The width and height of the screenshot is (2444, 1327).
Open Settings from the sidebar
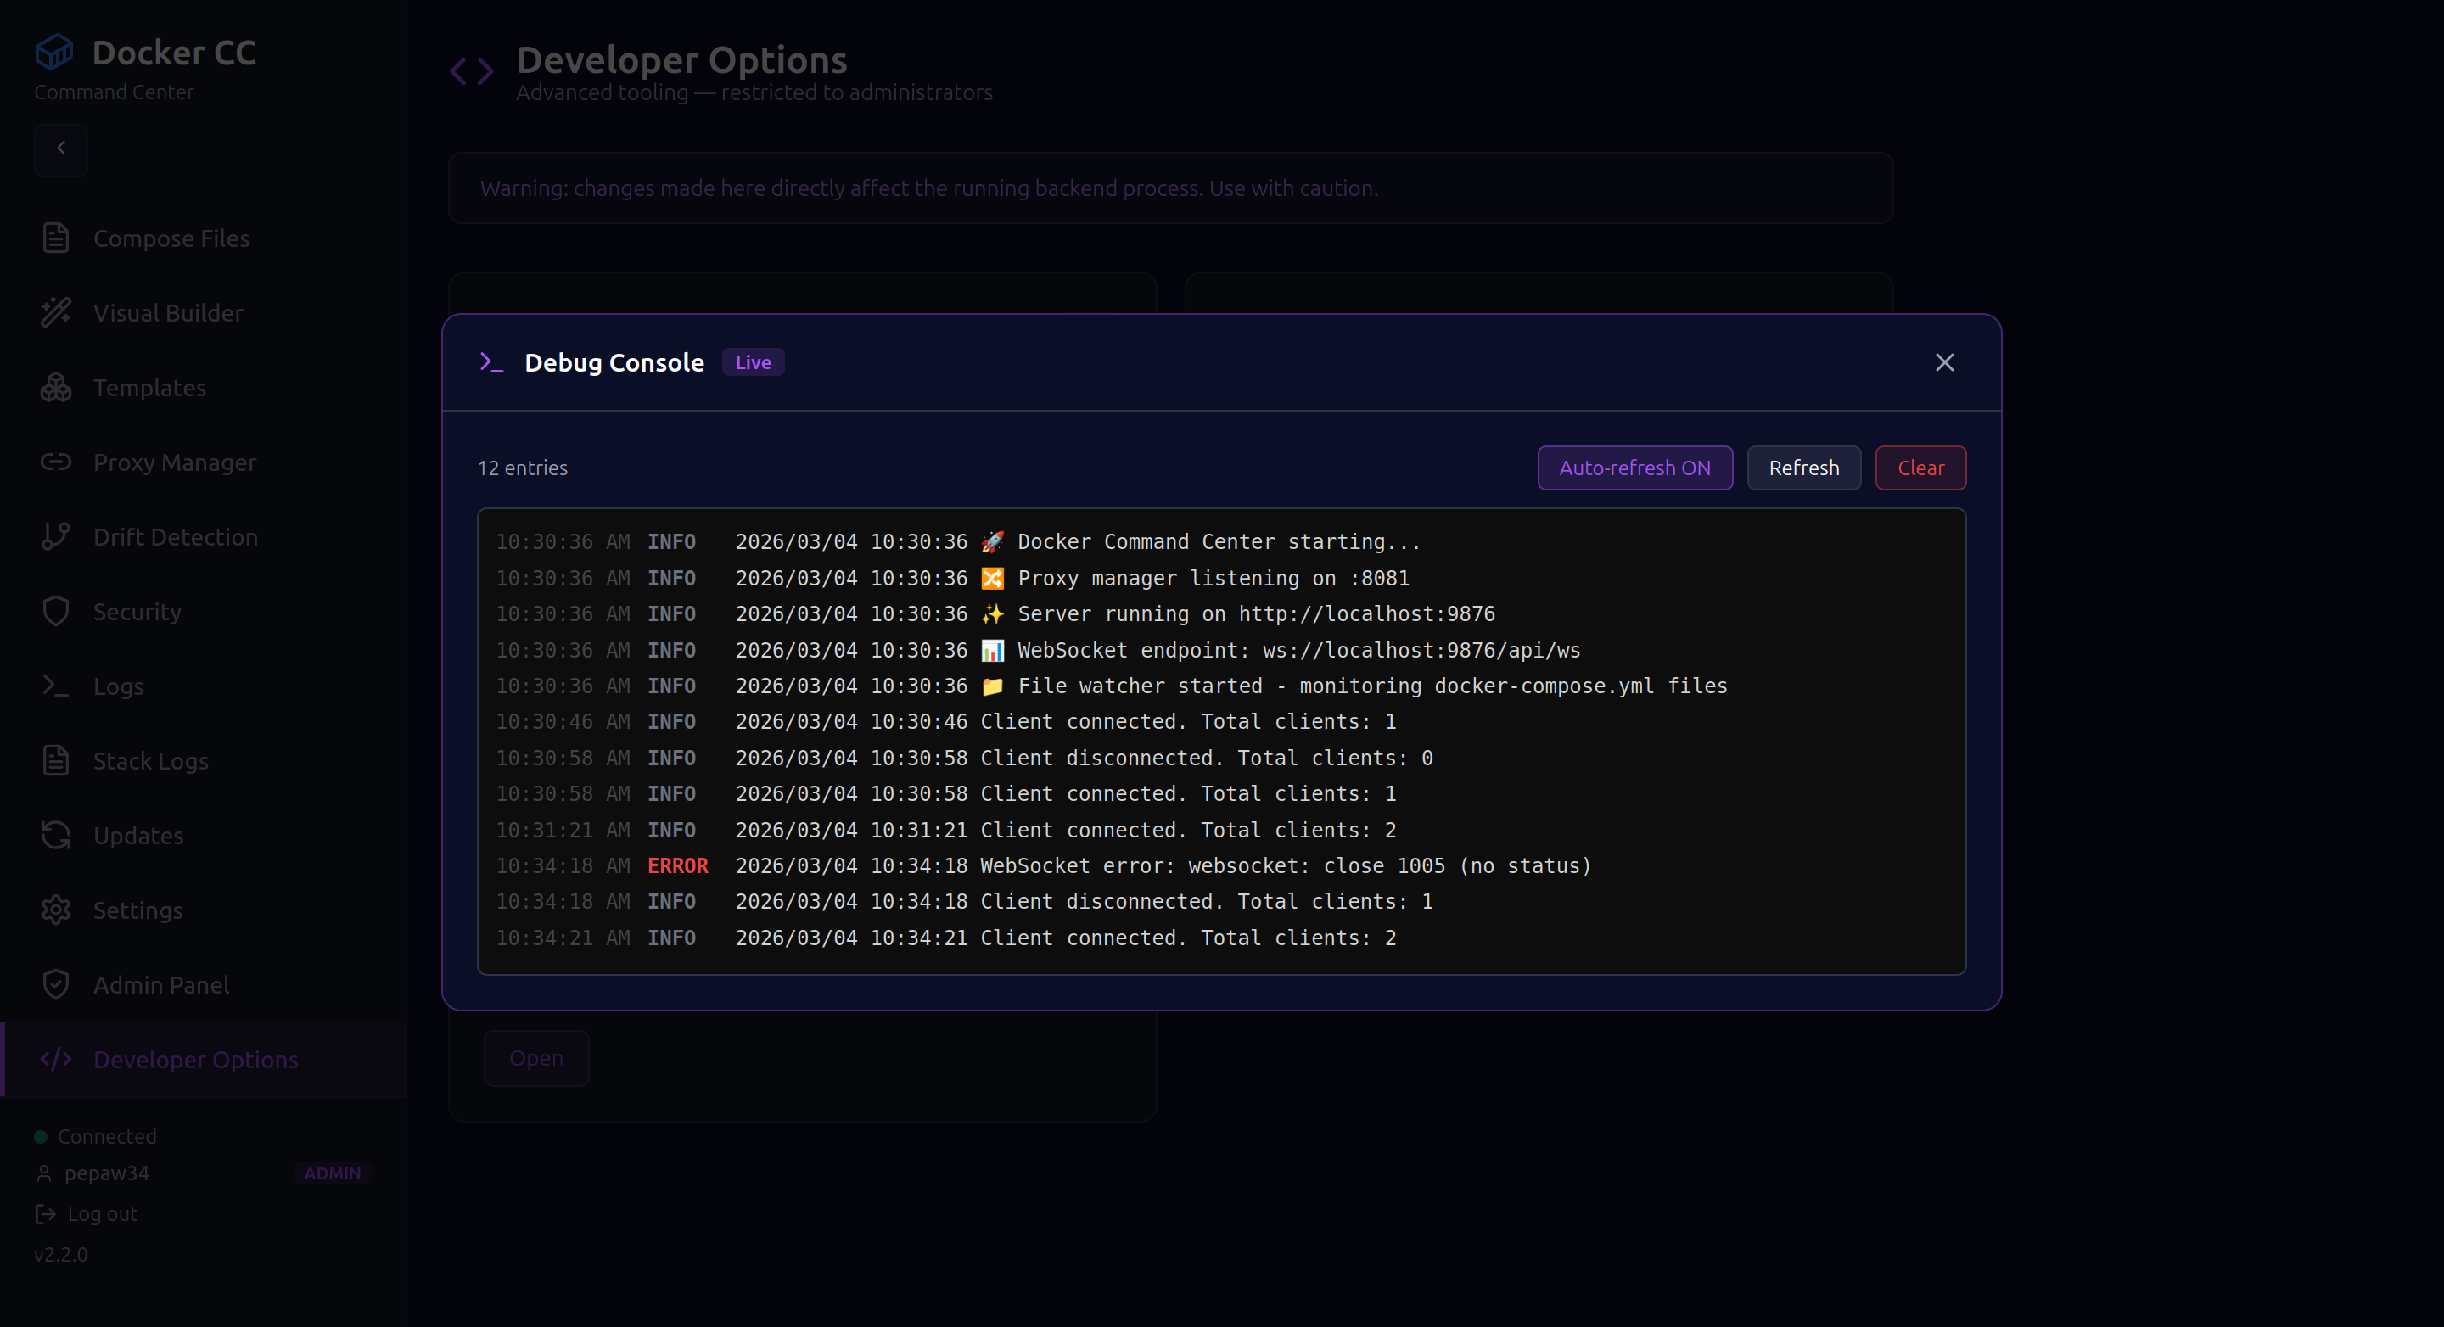click(x=137, y=910)
